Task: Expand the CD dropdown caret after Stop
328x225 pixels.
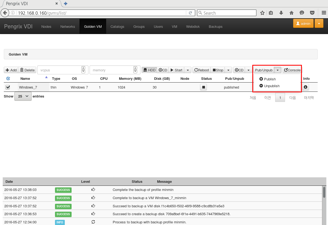Action: [249, 70]
